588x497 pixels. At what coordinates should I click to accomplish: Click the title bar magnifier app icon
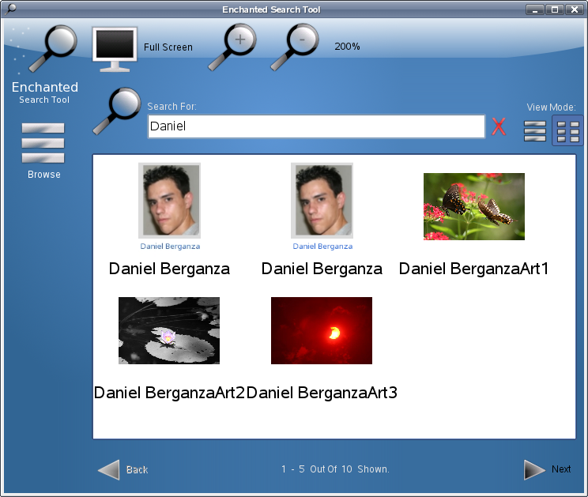[10, 9]
